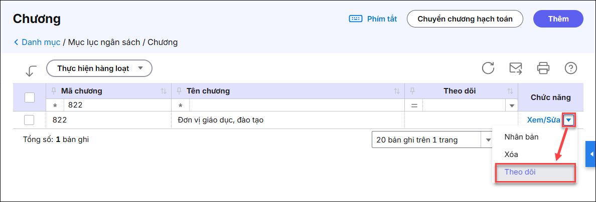Viewport: 596px width, 202px height.
Task: Click the printer icon
Action: click(543, 68)
